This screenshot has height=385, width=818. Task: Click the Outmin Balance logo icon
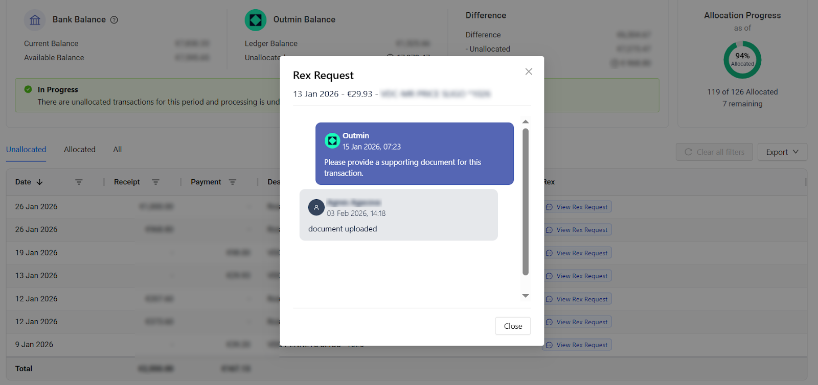(256, 20)
